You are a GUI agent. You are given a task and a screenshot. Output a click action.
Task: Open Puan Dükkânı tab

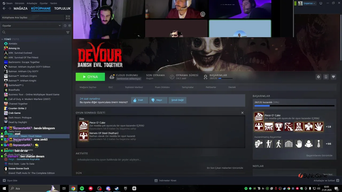click(162, 87)
